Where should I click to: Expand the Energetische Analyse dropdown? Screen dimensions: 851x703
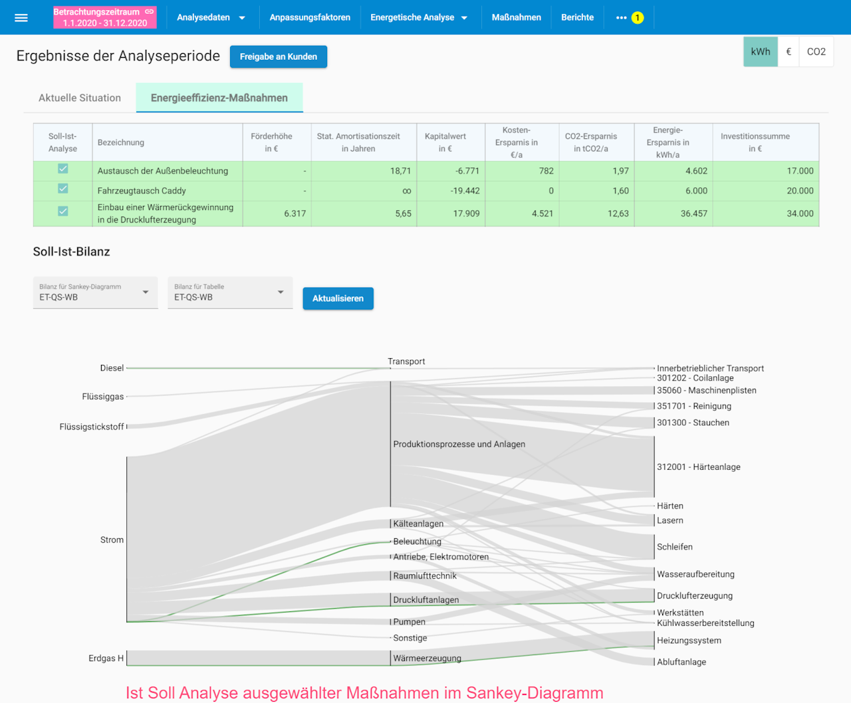(419, 18)
